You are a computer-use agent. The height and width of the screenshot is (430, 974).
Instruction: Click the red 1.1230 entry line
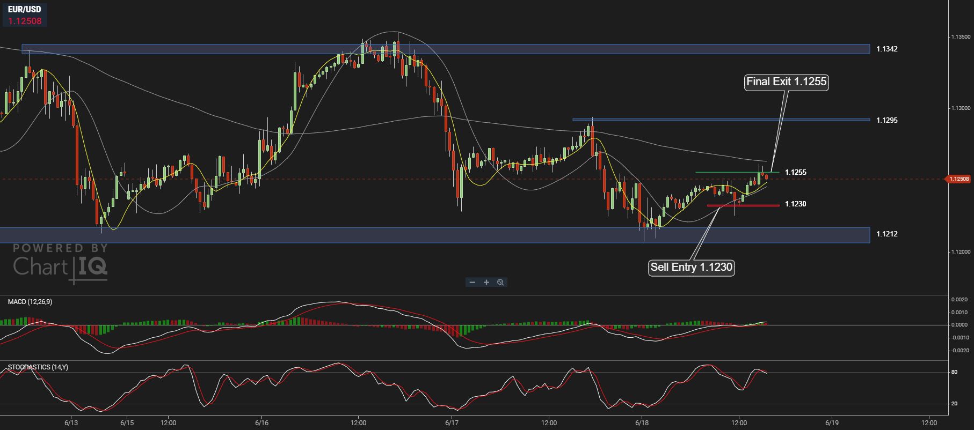(743, 205)
